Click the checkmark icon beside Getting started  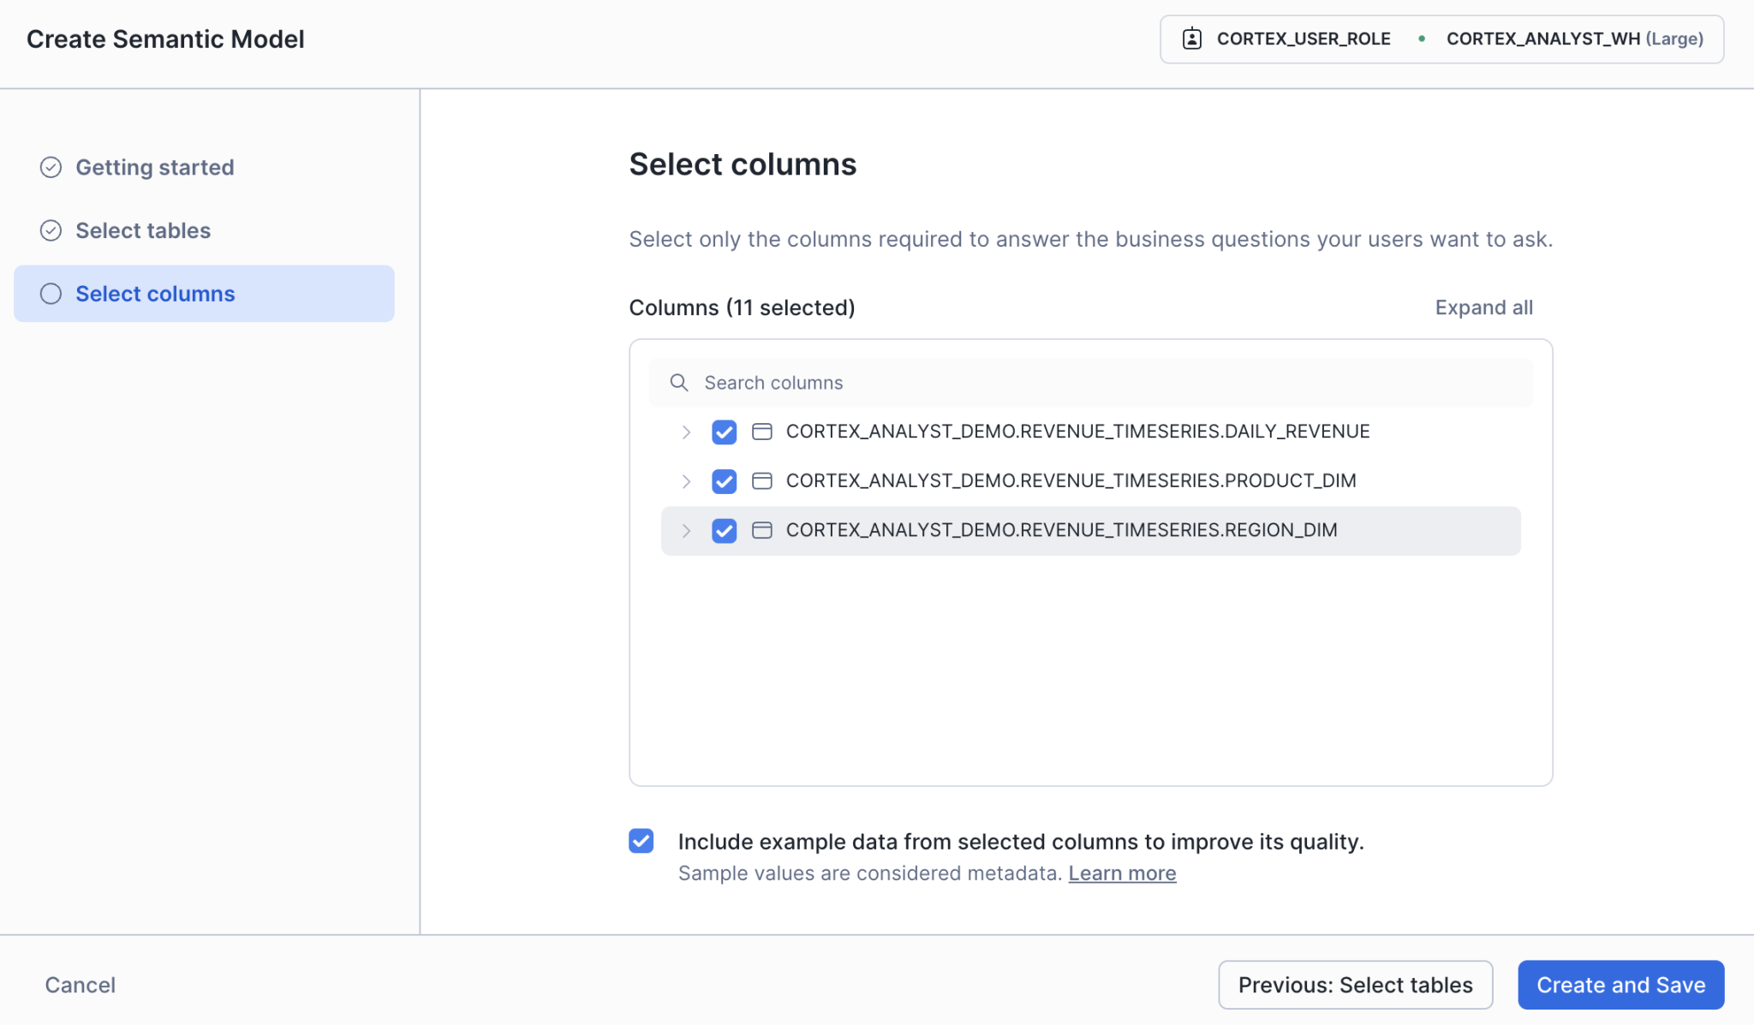click(x=51, y=167)
